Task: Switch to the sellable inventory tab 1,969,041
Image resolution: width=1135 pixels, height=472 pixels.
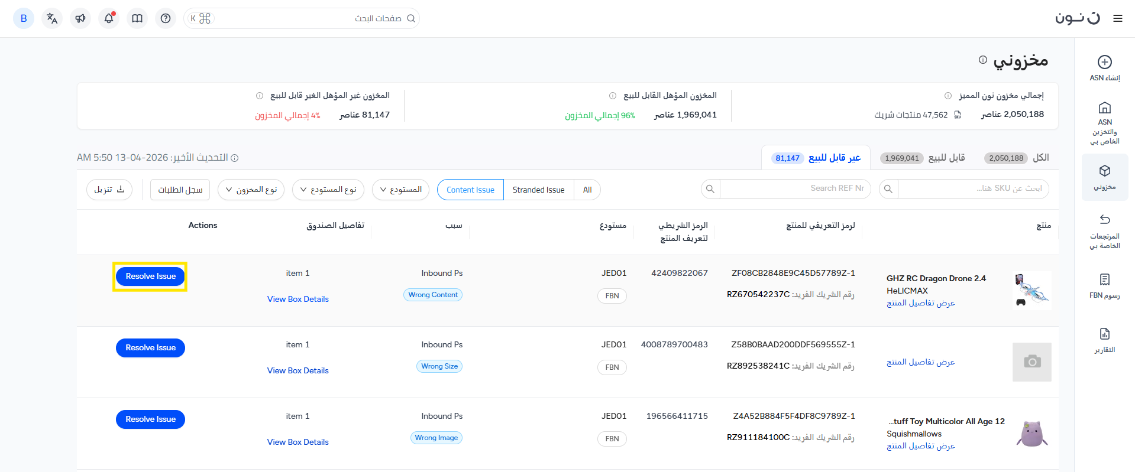Action: (923, 158)
